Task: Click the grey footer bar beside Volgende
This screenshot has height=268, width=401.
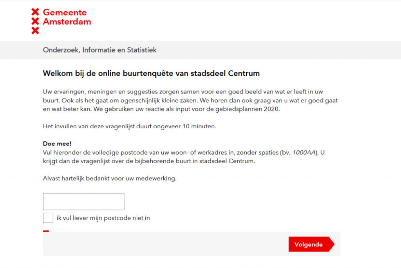Action: point(166,244)
